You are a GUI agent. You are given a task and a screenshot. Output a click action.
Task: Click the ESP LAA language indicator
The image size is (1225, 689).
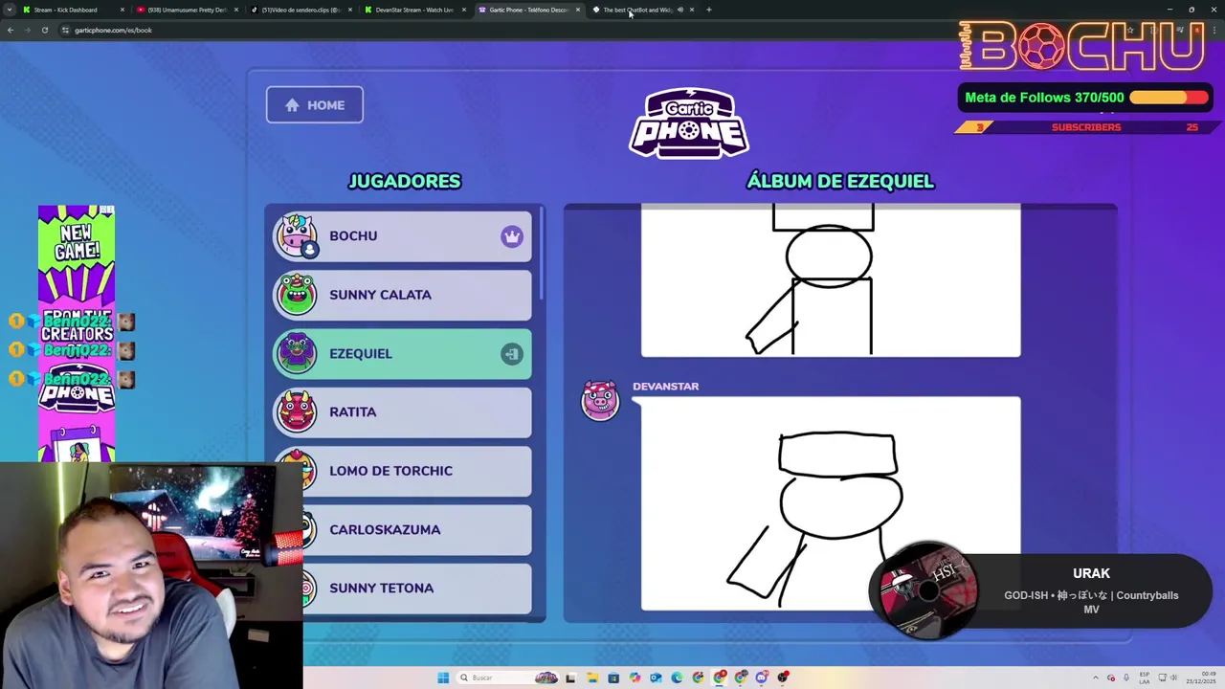pos(1145,678)
